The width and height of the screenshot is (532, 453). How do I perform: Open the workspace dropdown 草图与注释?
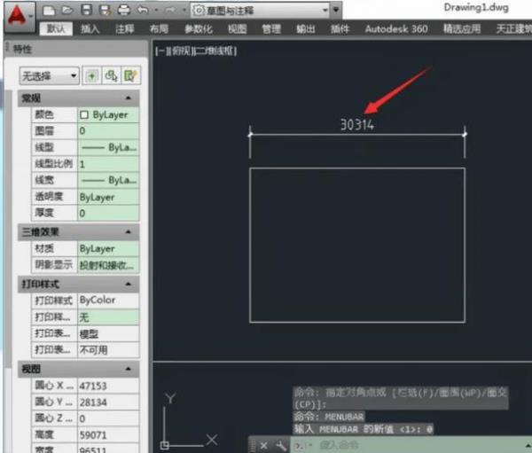[260, 11]
